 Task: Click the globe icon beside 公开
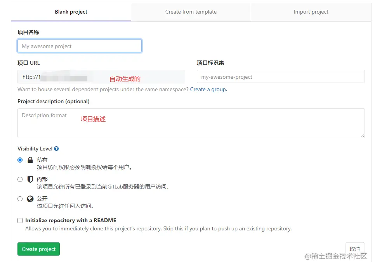(x=30, y=199)
